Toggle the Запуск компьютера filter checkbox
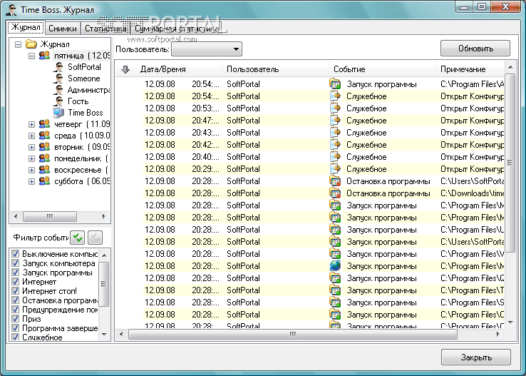The image size is (526, 376). coord(16,263)
